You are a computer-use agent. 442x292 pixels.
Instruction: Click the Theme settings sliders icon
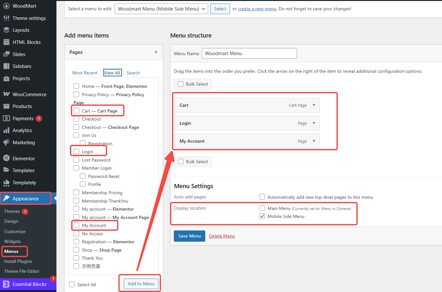click(6, 18)
